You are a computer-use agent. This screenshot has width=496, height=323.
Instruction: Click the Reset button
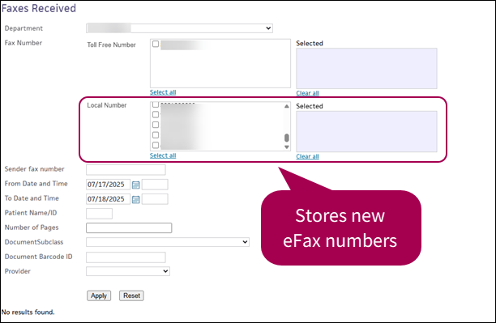131,295
